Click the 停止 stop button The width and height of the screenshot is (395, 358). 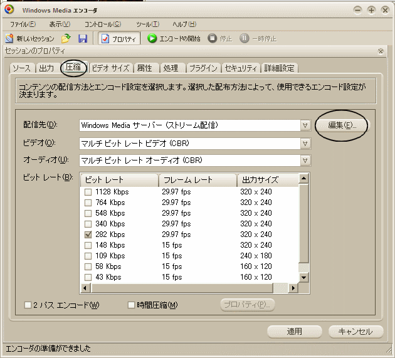pyautogui.click(x=219, y=38)
